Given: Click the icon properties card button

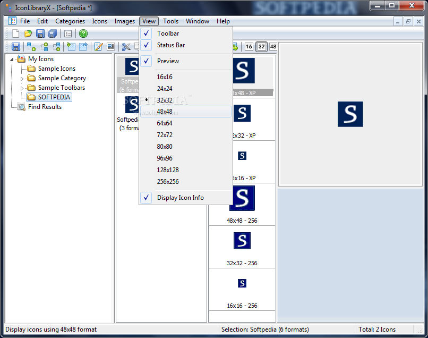Looking at the screenshot, I should [x=110, y=47].
